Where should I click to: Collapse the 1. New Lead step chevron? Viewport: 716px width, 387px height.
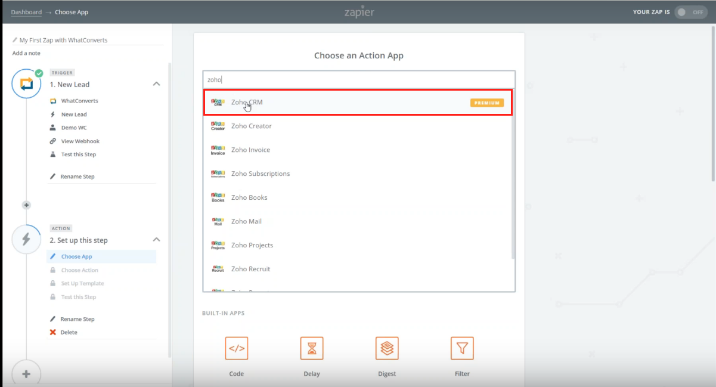[x=156, y=84]
